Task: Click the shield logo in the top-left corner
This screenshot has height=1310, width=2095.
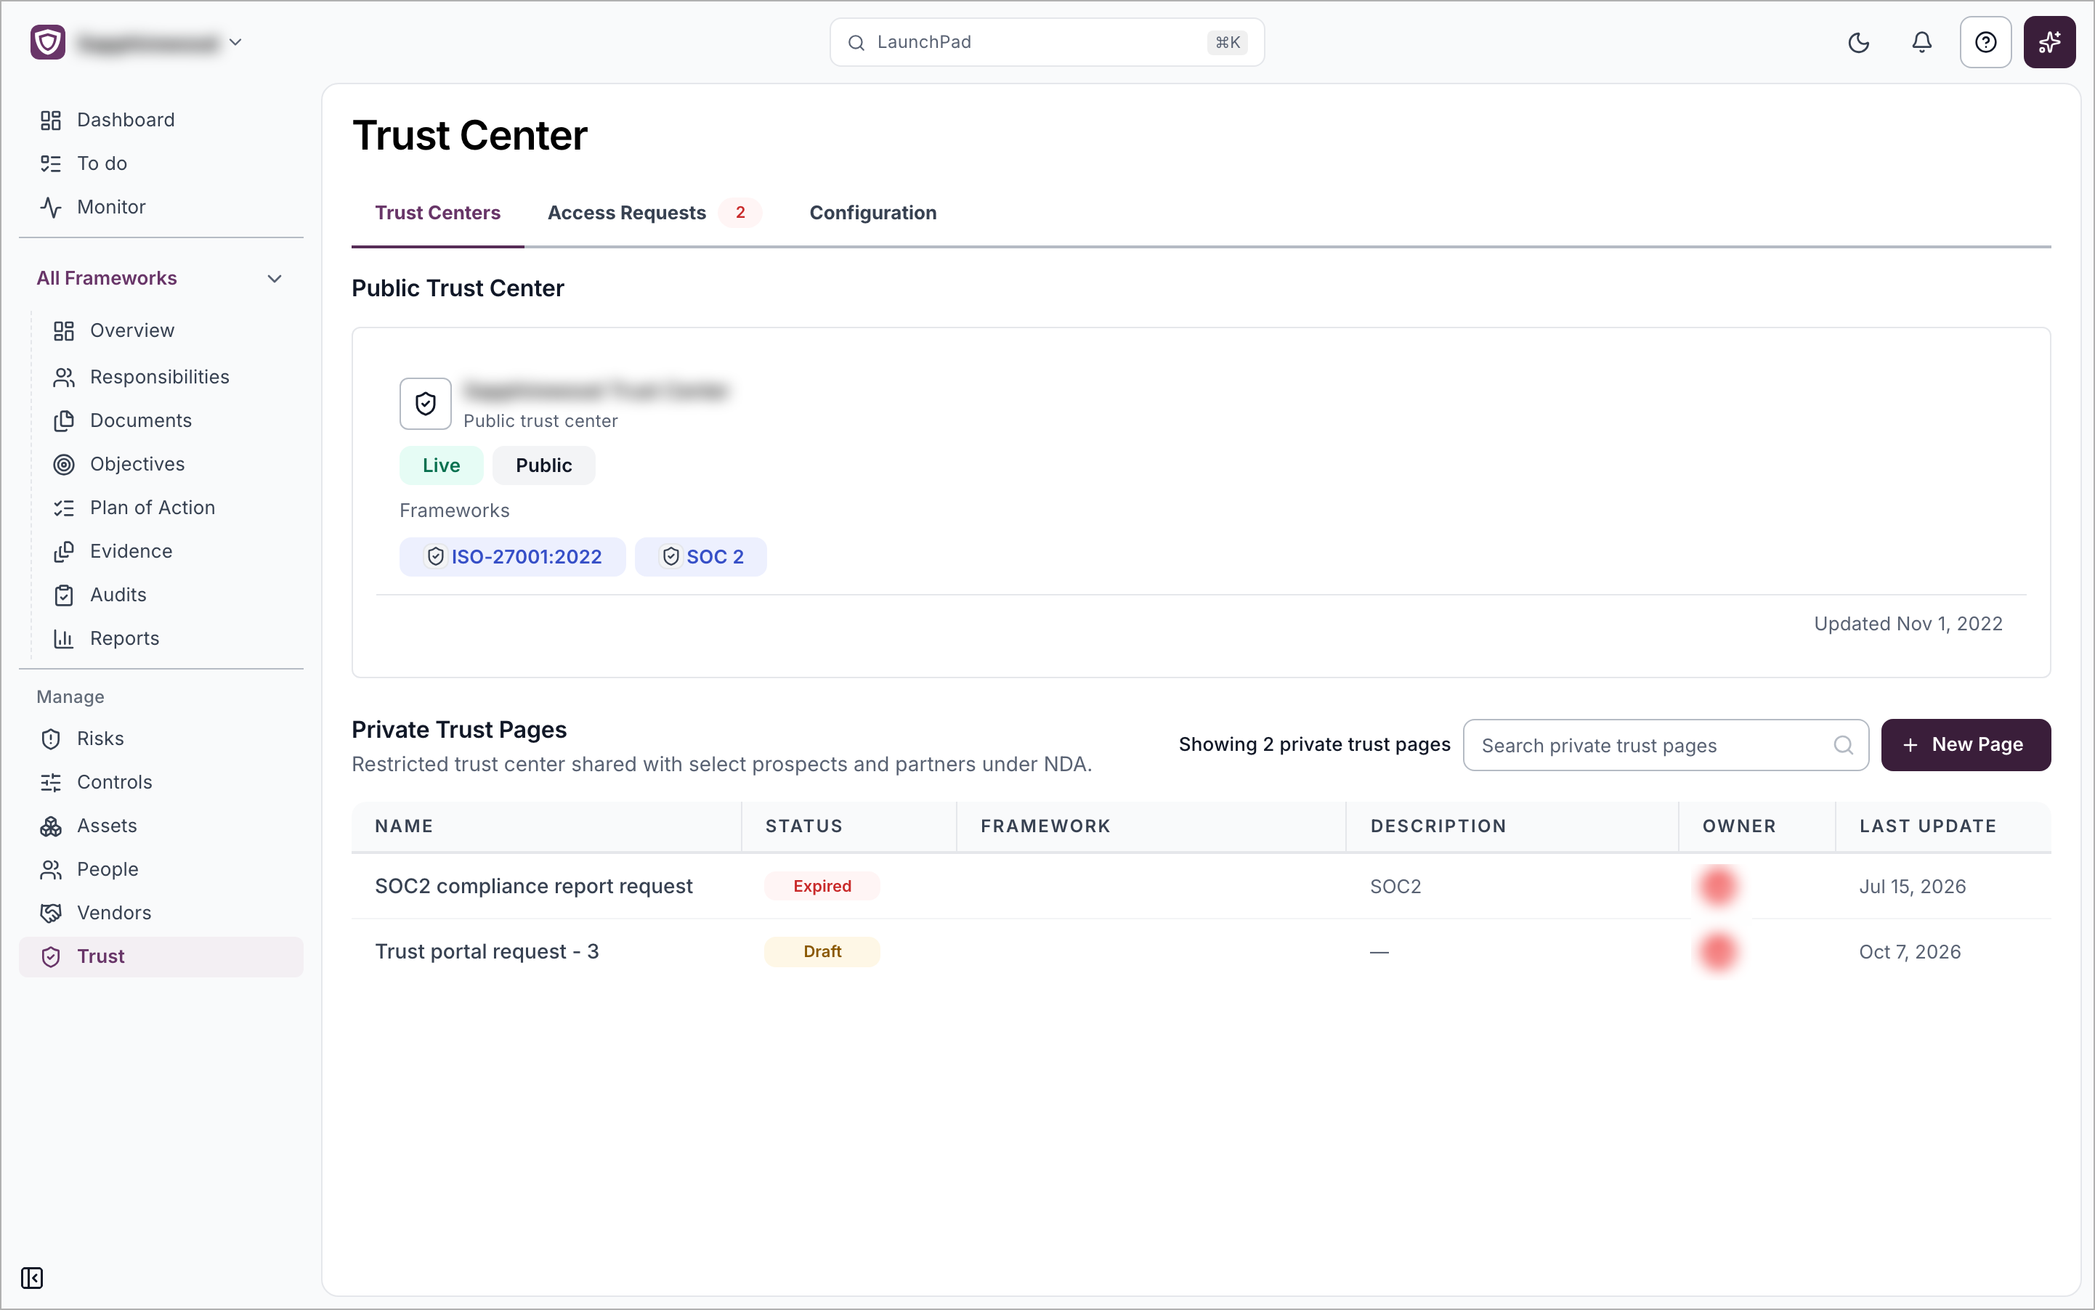Action: pos(48,41)
